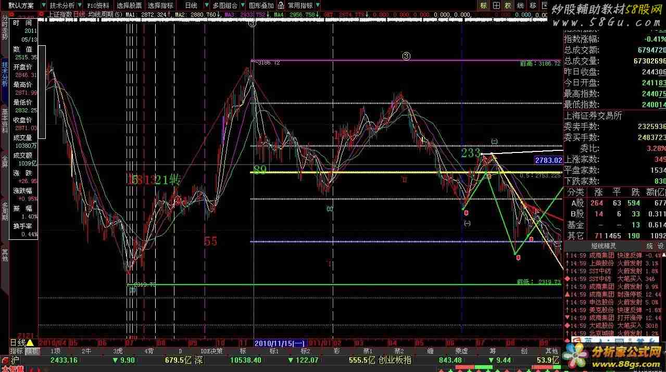The image size is (666, 372).
Task: Toggle the 移 move button in toolbar
Action: point(532,5)
